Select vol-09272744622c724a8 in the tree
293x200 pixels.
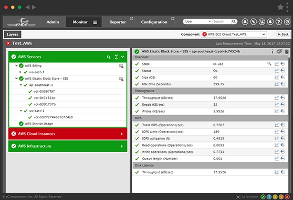click(53, 117)
